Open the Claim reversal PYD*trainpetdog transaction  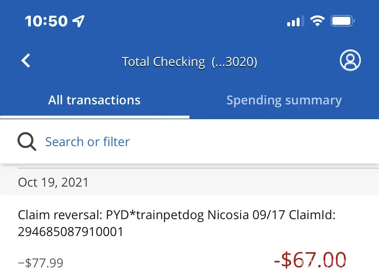point(177,215)
